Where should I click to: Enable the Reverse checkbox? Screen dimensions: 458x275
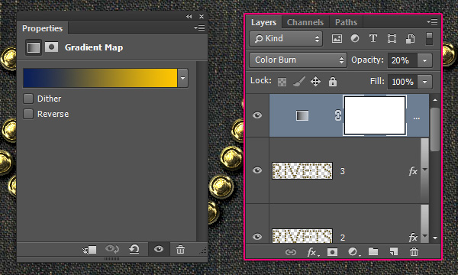click(28, 114)
